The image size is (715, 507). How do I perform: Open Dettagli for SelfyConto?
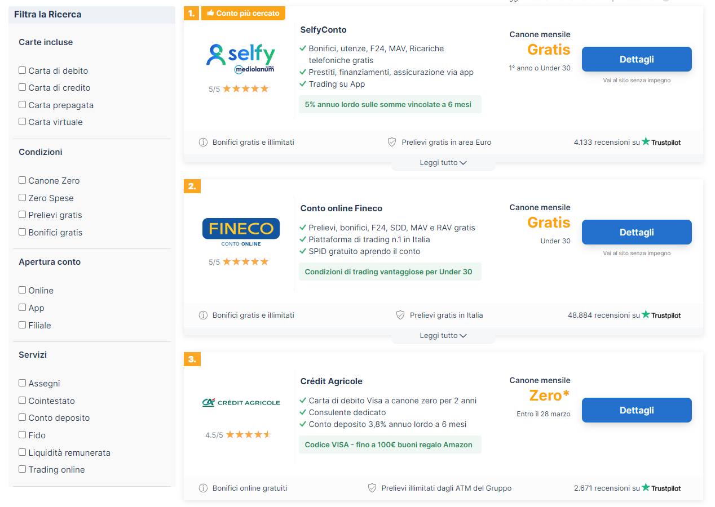(x=637, y=59)
